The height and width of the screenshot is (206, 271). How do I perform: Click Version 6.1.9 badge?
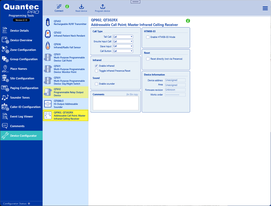[21, 20]
